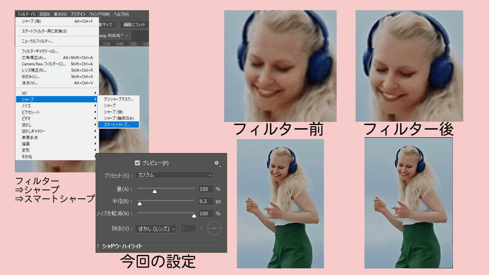The width and height of the screenshot is (489, 275).
Task: Open the 3D(D) menu
Action: 44,14
